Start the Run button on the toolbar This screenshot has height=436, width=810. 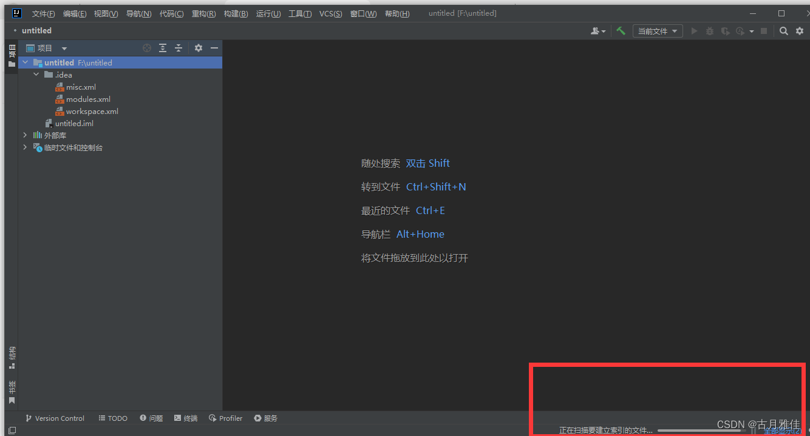pos(694,30)
